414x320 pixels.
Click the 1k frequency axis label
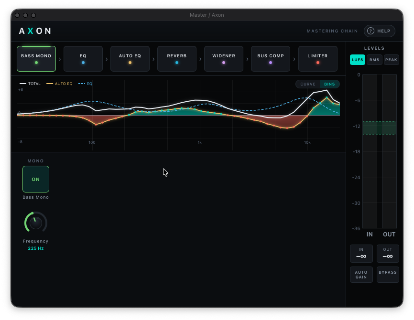[200, 142]
